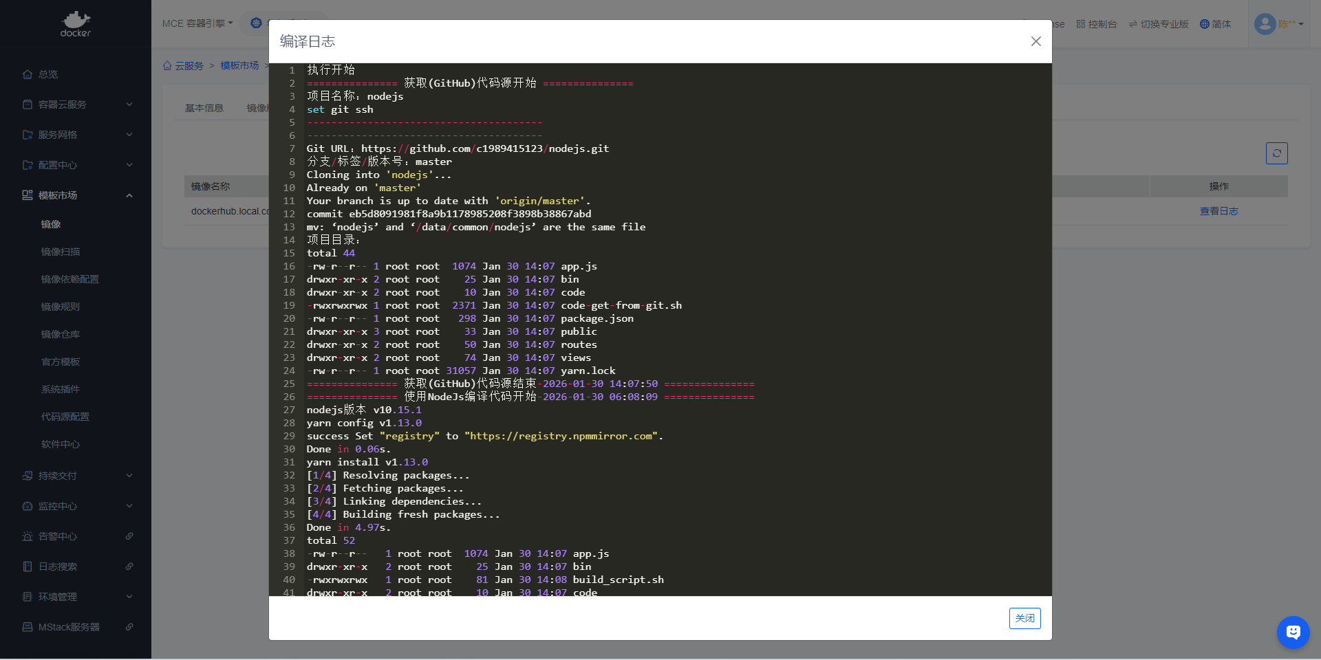This screenshot has width=1321, height=660.
Task: Switch to the 基本信息 tab
Action: [204, 108]
